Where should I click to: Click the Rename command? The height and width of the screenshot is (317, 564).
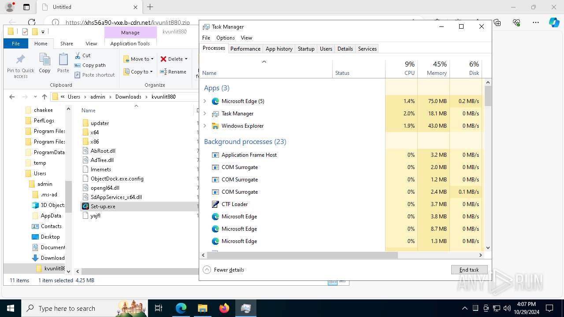tap(173, 72)
